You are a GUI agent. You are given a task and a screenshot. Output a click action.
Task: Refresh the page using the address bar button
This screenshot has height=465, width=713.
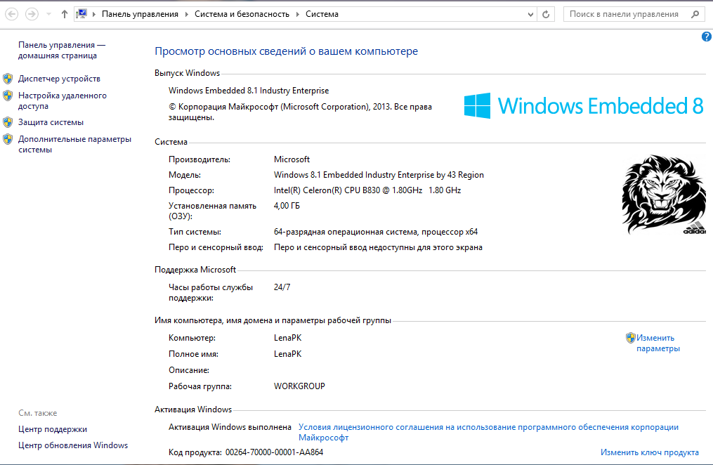click(x=547, y=14)
